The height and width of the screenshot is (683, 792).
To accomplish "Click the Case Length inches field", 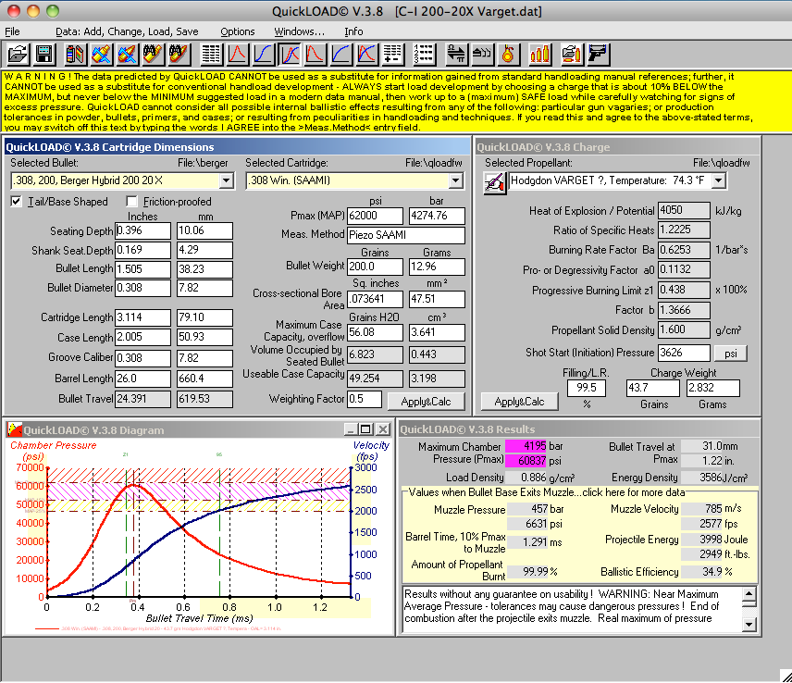I will pos(142,338).
